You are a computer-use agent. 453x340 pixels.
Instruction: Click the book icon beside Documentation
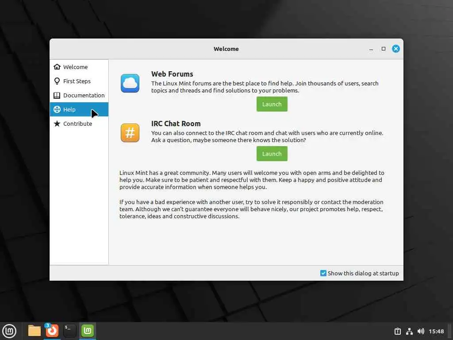pos(57,95)
